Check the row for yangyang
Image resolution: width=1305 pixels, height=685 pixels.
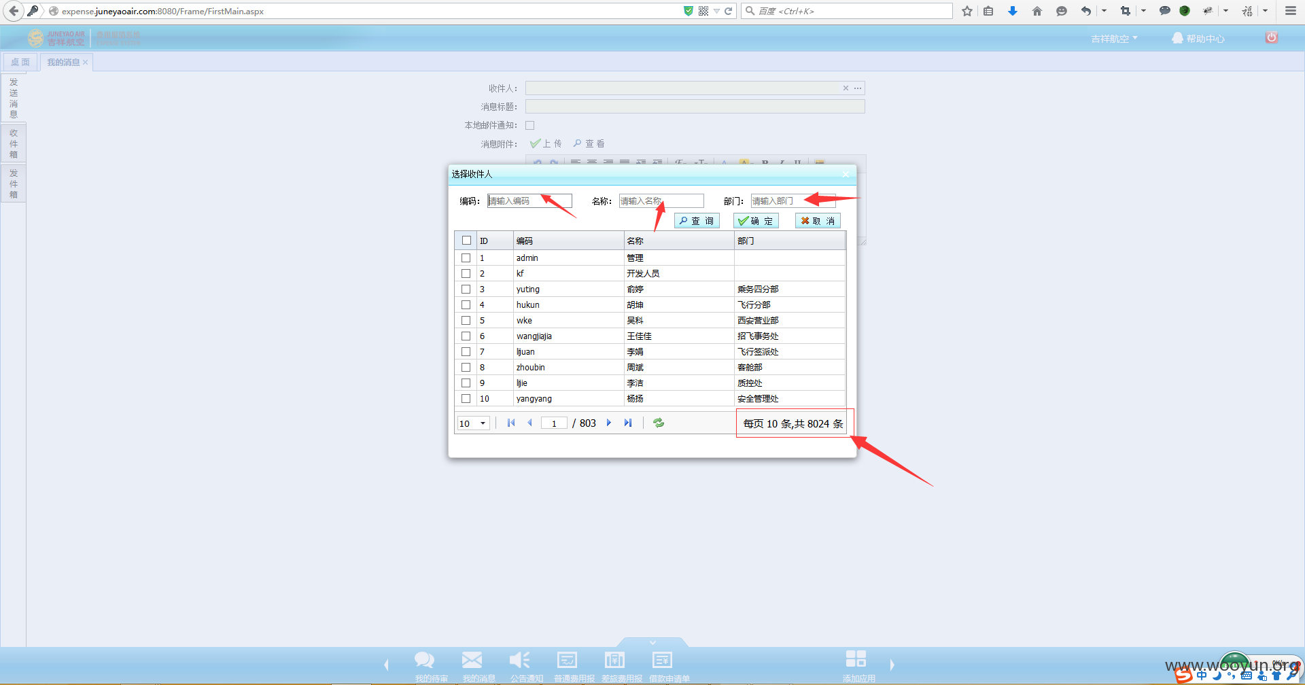click(x=466, y=399)
